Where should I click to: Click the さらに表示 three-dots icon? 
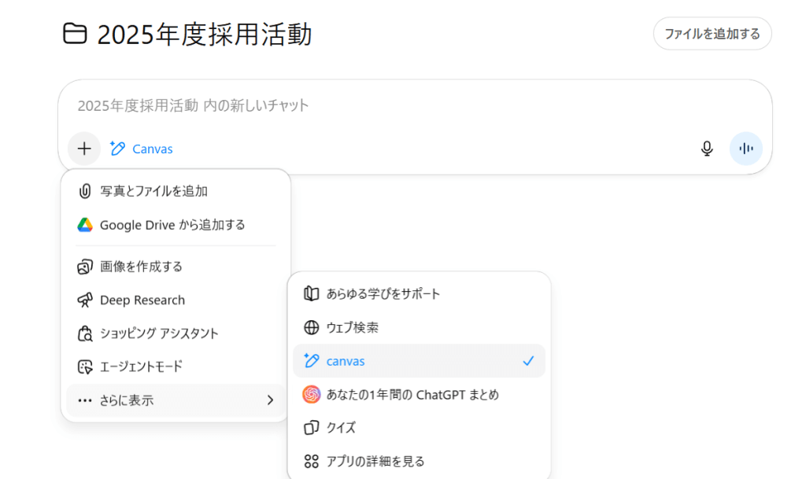85,400
